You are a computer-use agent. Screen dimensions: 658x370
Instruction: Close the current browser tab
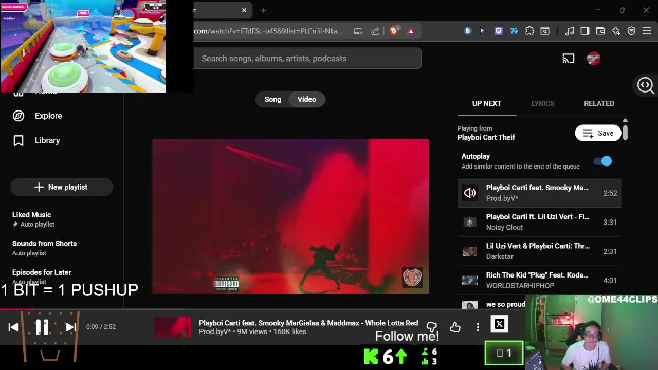pyautogui.click(x=244, y=10)
